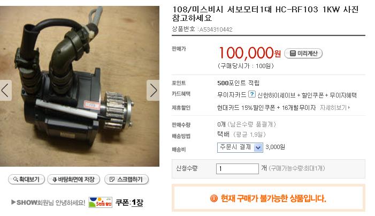Click the 스크랩하기 scrap button
375x216 pixels.
126,180
